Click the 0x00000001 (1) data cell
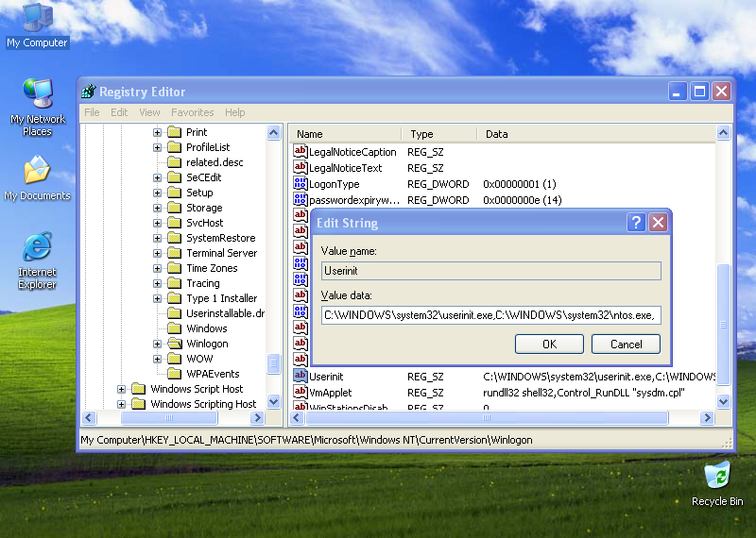The width and height of the screenshot is (756, 538). click(519, 184)
